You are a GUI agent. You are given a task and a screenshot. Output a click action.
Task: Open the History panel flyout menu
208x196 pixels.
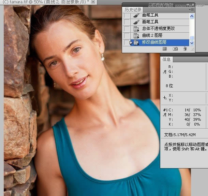[x=192, y=10]
